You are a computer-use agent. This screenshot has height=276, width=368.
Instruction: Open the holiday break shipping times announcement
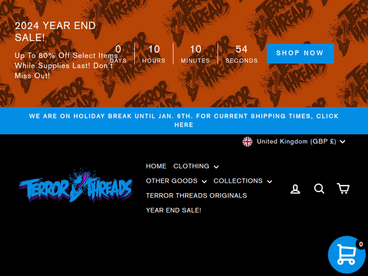click(184, 121)
